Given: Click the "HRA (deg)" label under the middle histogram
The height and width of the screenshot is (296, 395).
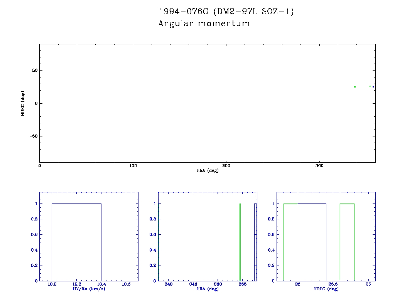Looking at the screenshot, I should point(207,289).
